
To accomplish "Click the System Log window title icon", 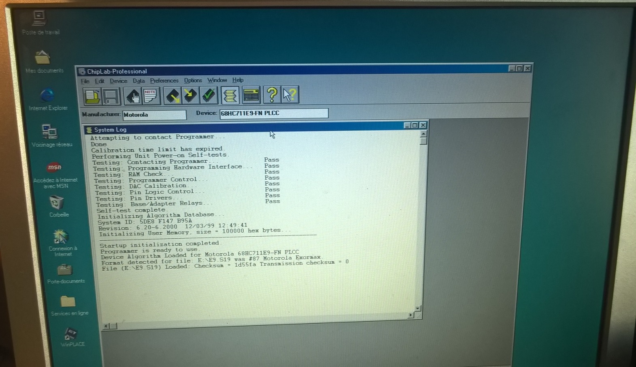I will pyautogui.click(x=89, y=130).
